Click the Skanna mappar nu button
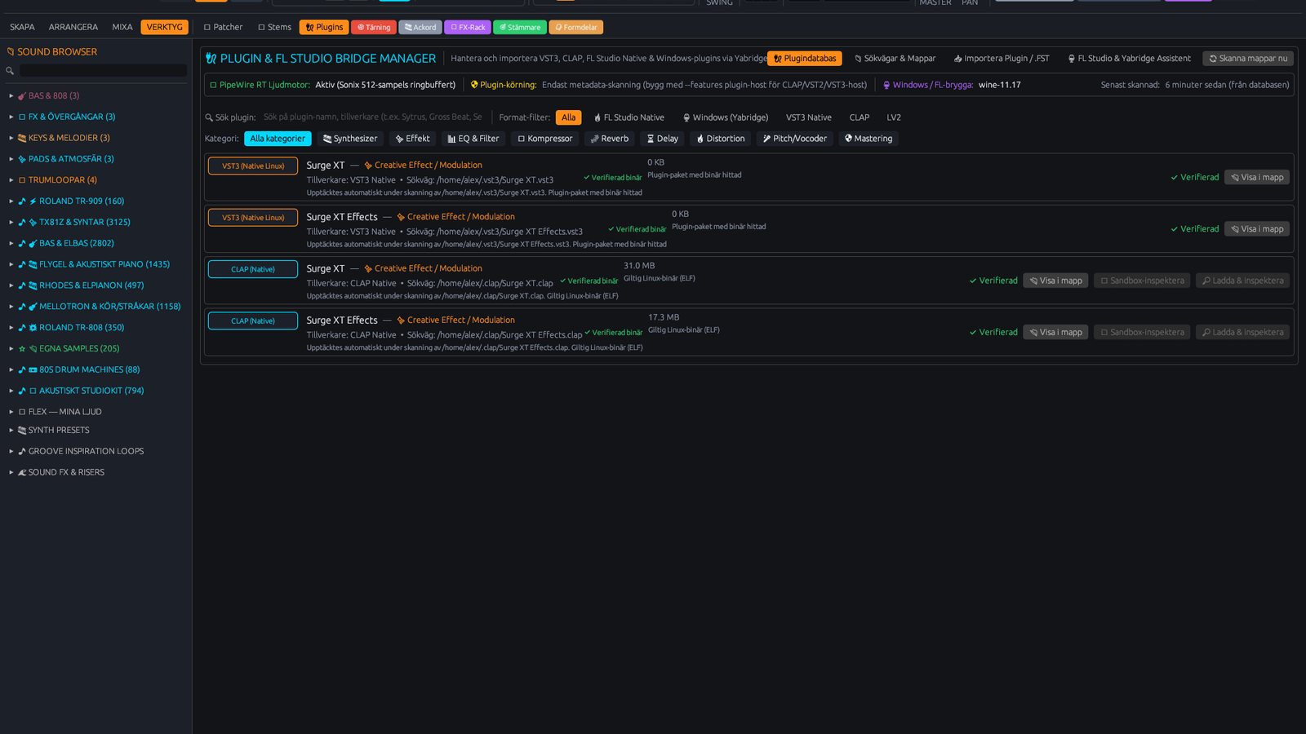Viewport: 1306px width, 734px height. 1248,59
